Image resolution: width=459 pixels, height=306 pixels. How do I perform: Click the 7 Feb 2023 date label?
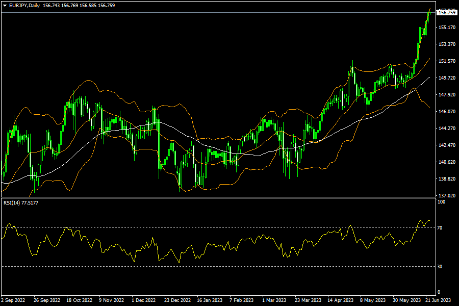tap(242, 300)
